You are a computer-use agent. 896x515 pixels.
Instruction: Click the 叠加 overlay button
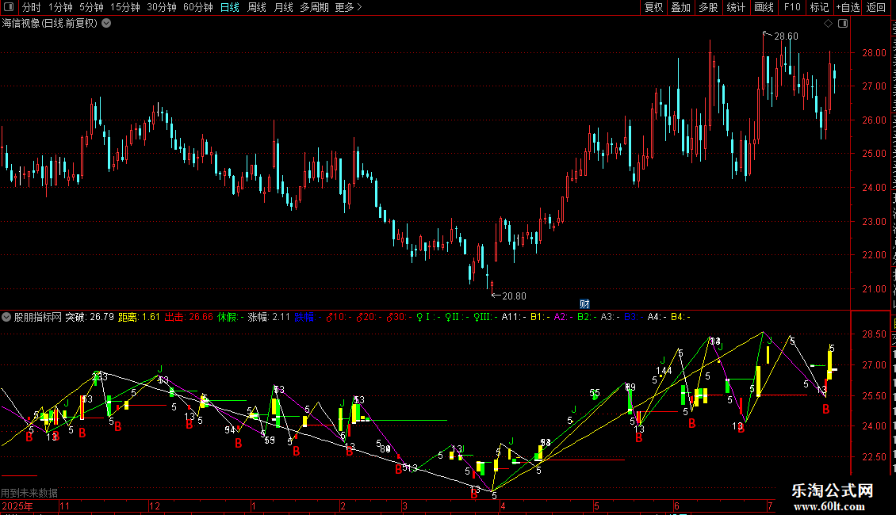click(680, 7)
